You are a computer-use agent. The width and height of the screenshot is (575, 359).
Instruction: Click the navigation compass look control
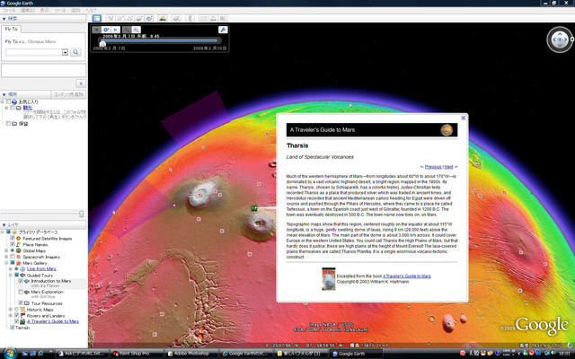[560, 39]
